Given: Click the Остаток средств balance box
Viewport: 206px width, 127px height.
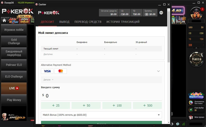Looking at the screenshot, I should [x=109, y=13].
